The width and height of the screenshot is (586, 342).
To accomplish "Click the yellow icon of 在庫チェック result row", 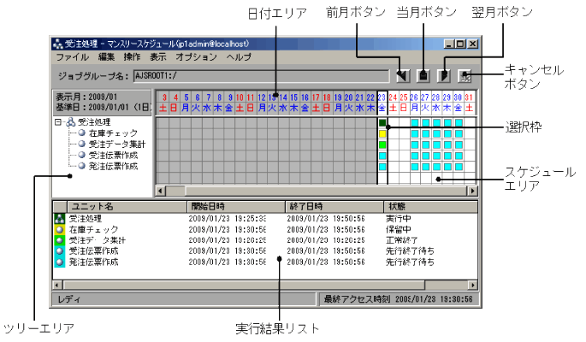I will point(59,229).
